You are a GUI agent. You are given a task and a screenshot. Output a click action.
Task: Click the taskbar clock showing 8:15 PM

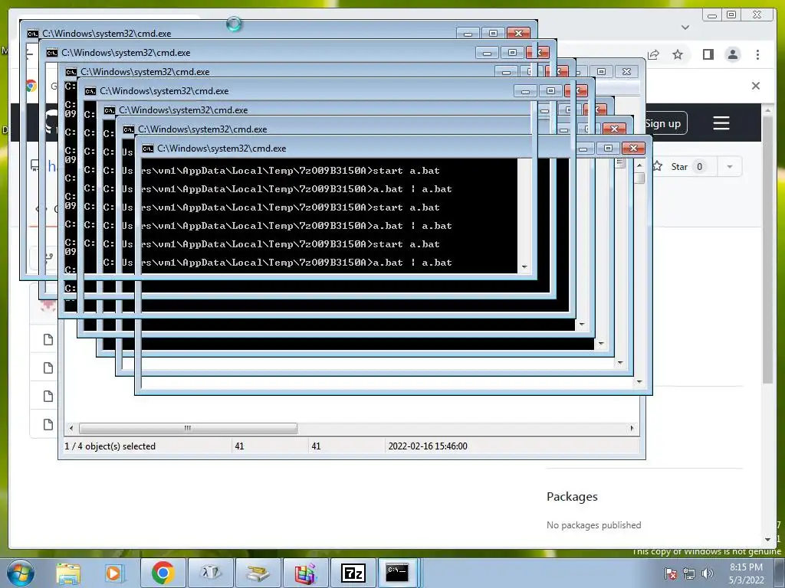[746, 573]
